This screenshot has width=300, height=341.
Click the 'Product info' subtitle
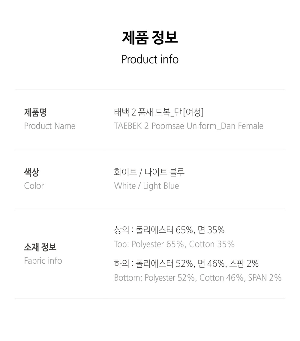click(x=150, y=59)
